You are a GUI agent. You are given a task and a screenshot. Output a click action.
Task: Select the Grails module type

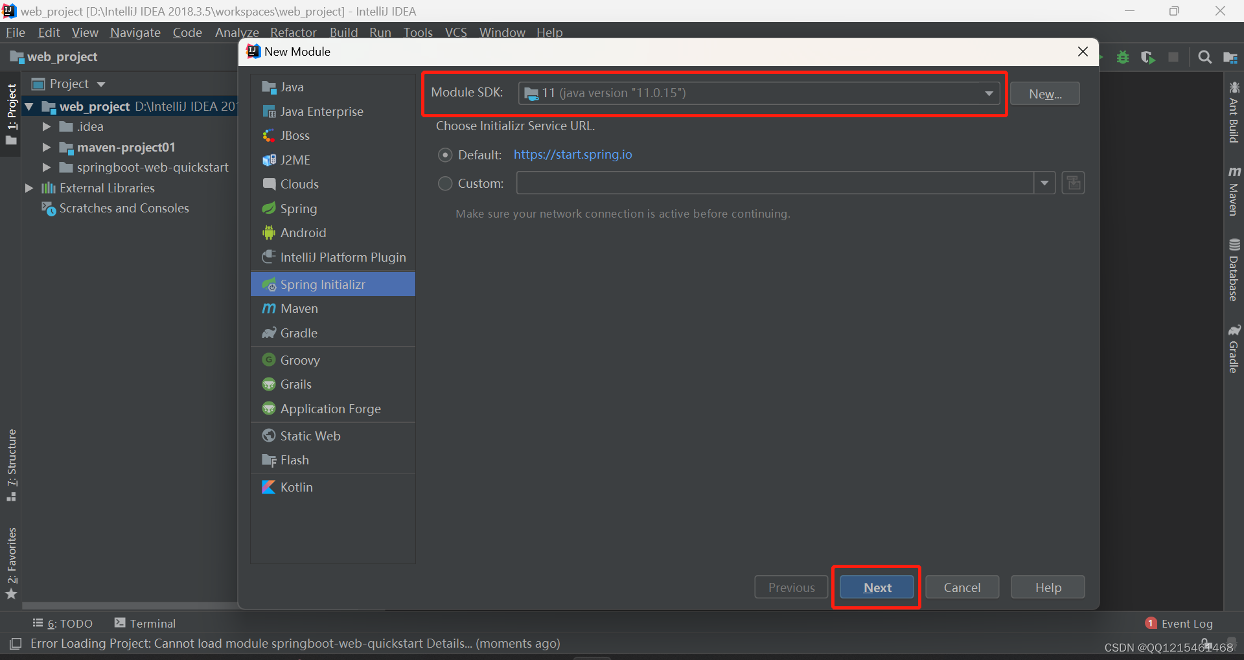pyautogui.click(x=332, y=384)
